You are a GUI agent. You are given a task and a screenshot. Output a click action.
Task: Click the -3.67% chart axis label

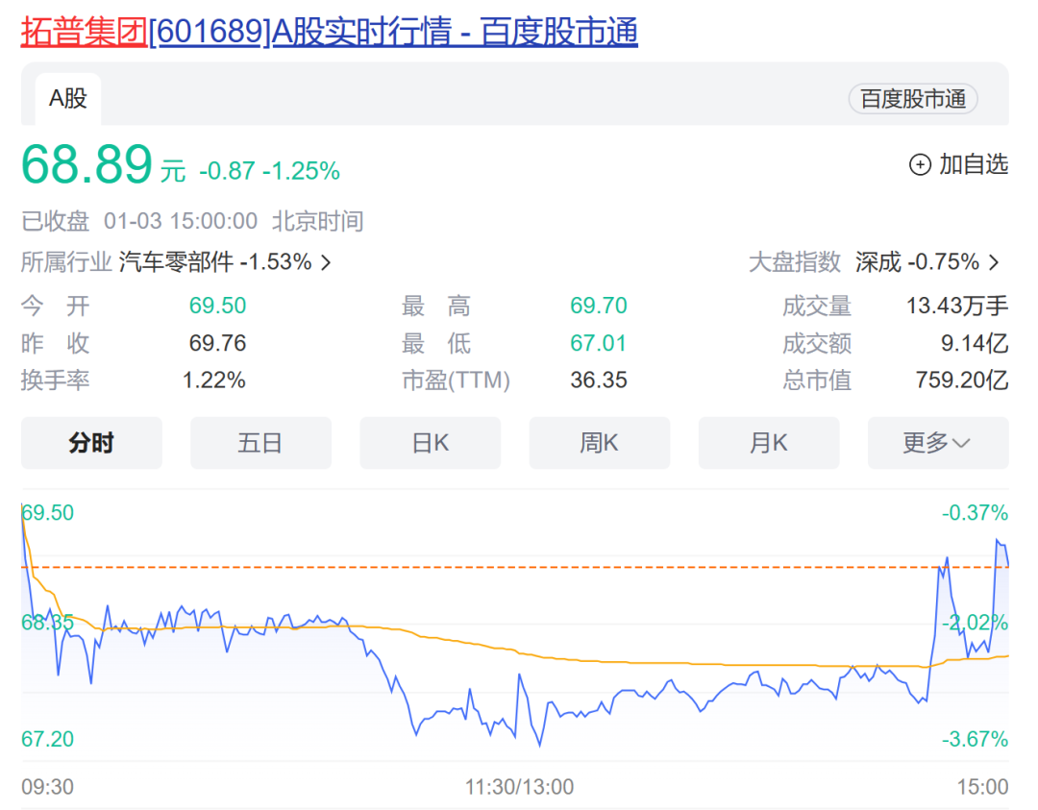tap(976, 739)
